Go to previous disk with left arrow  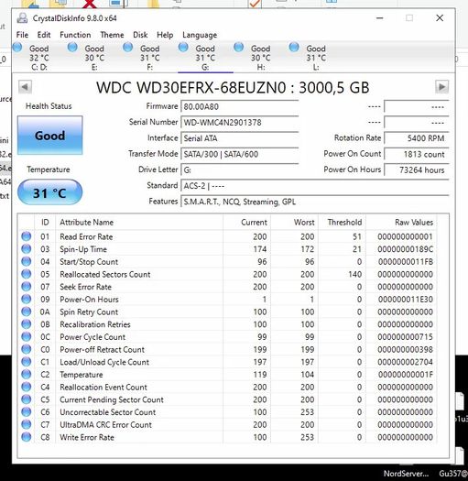point(25,87)
